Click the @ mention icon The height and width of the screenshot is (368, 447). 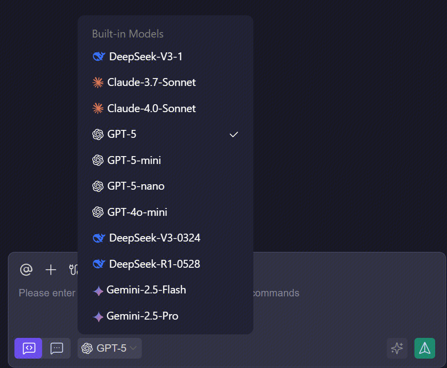(26, 269)
